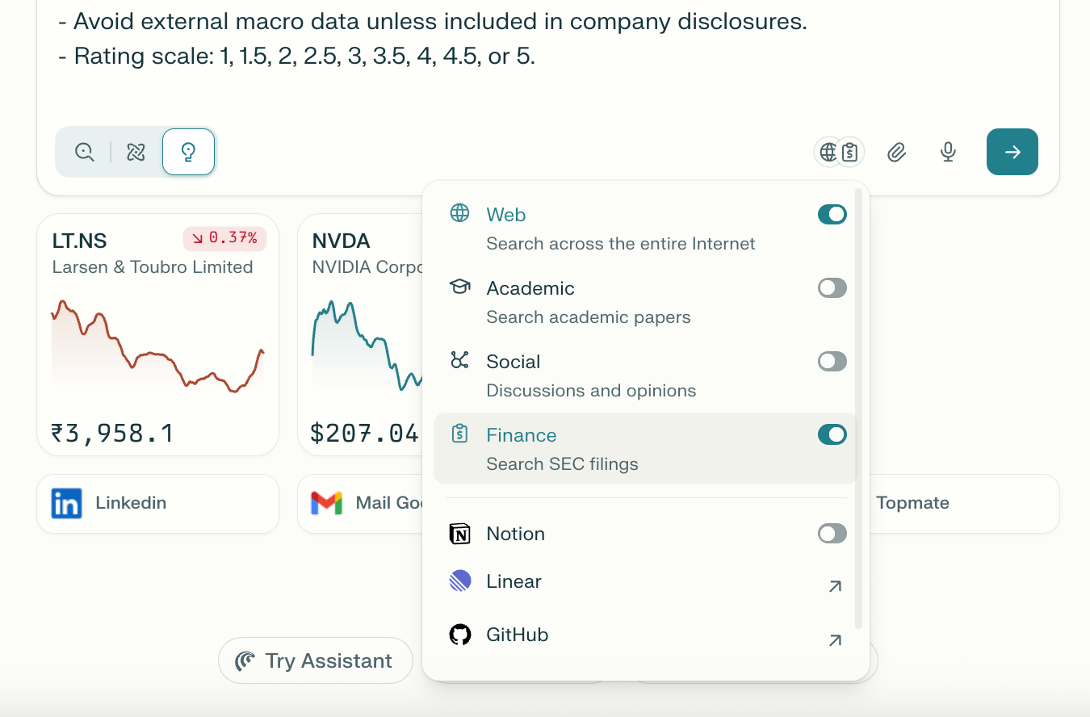Viewport: 1090px width, 717px height.
Task: Turn on the Social discussions toggle
Action: [x=832, y=361]
